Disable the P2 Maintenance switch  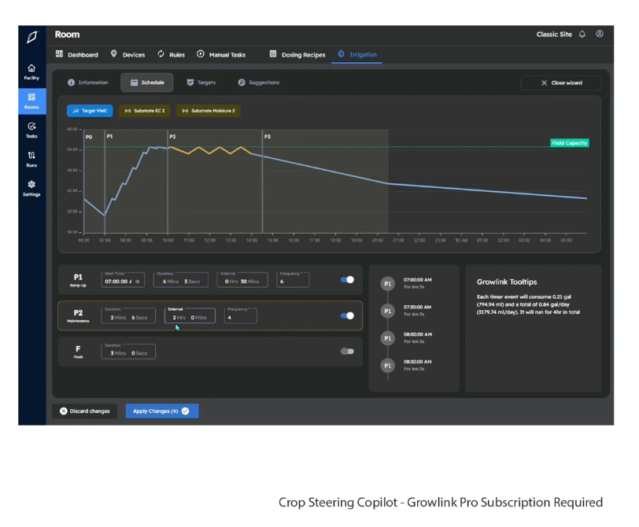click(x=346, y=315)
